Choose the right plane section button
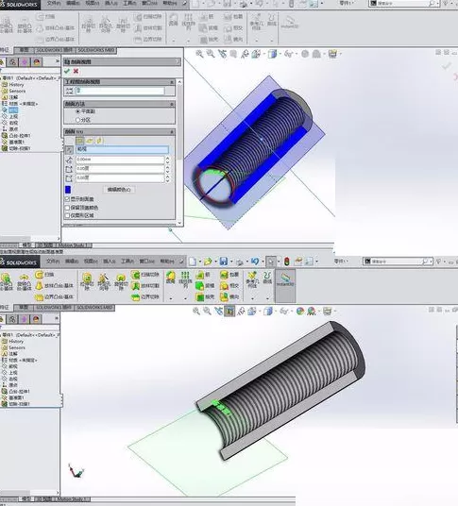The height and width of the screenshot is (506, 458). [x=99, y=141]
